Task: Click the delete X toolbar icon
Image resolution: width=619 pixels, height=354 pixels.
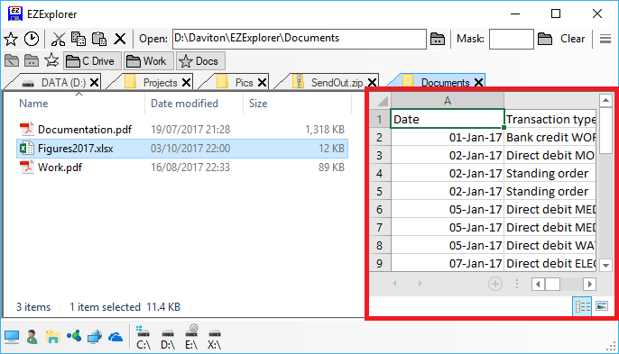Action: [x=120, y=39]
